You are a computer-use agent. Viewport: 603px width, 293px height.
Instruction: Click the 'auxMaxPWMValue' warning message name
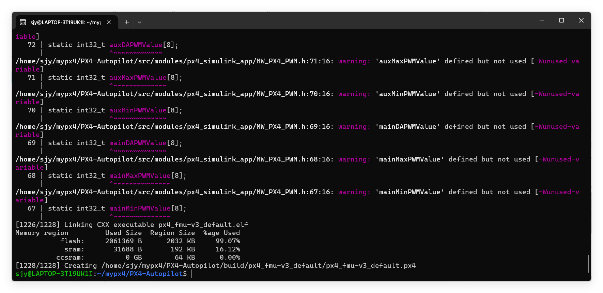point(407,61)
